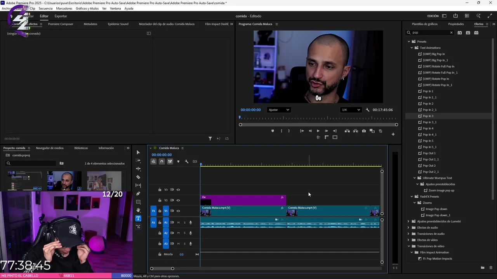Image resolution: width=497 pixels, height=279 pixels.
Task: Open Gráficos y títulos menu
Action: tap(87, 9)
